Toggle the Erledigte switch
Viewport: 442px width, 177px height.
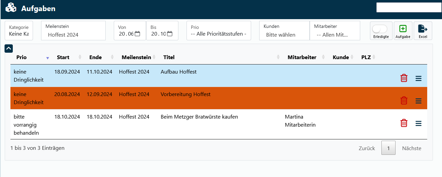pos(380,29)
